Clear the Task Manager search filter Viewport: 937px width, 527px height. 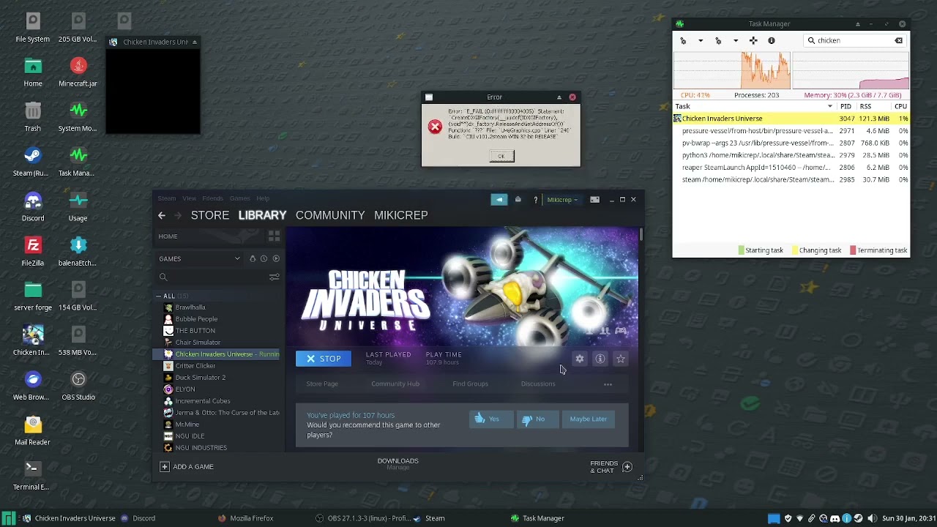point(899,41)
